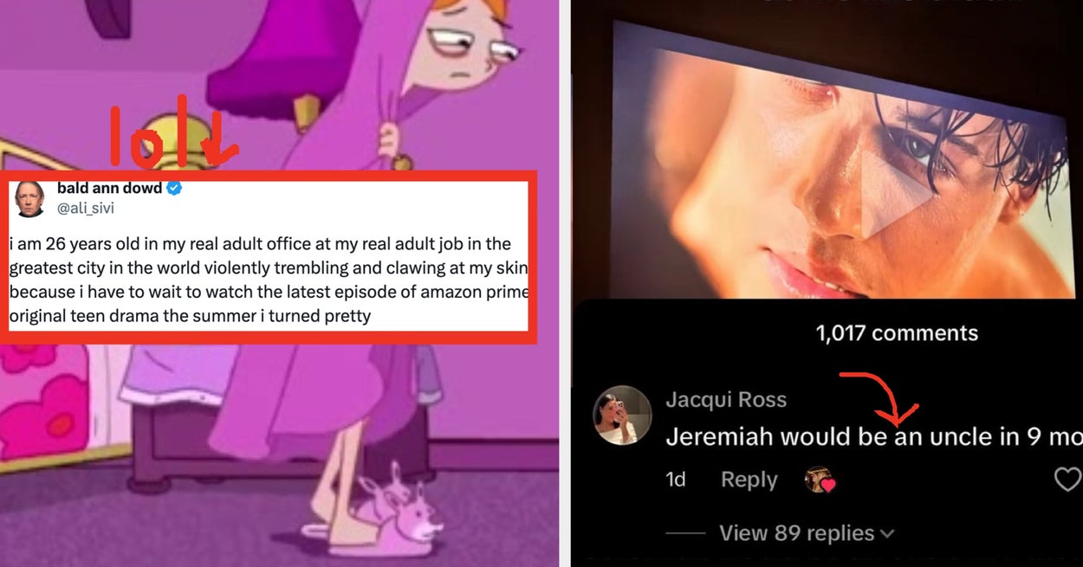
Task: Click the 1d timestamp under the comment
Action: click(x=676, y=480)
